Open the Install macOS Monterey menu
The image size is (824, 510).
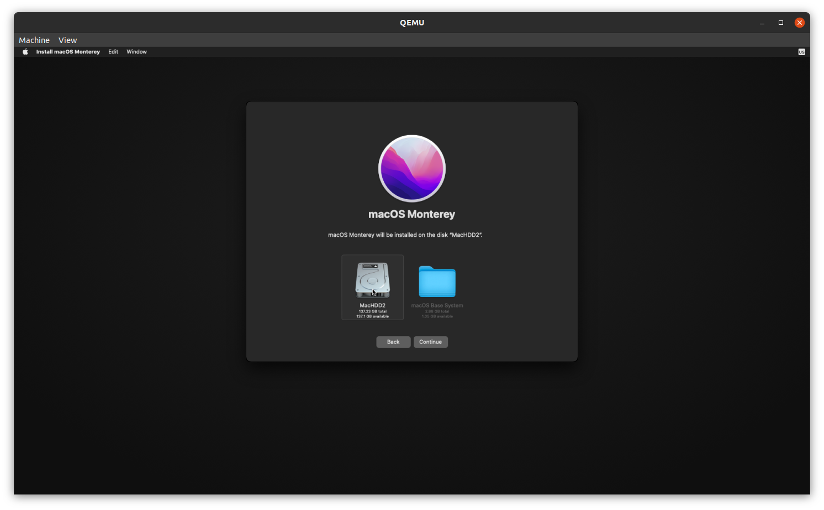[x=68, y=52]
